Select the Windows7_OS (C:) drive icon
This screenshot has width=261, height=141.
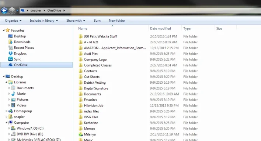13,128
